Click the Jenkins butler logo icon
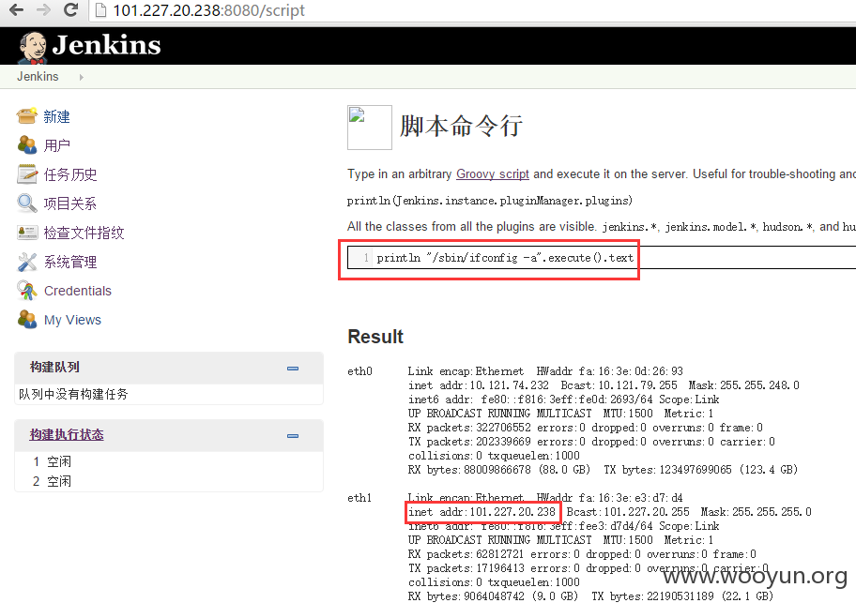Viewport: 856px width, 603px height. (x=32, y=47)
